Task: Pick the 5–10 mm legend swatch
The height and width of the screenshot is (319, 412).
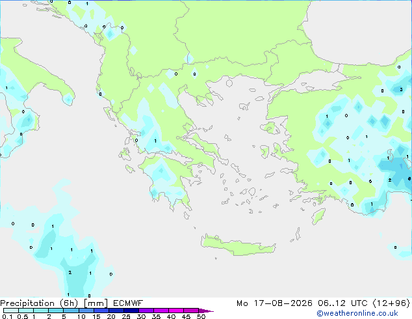Action: point(71,311)
